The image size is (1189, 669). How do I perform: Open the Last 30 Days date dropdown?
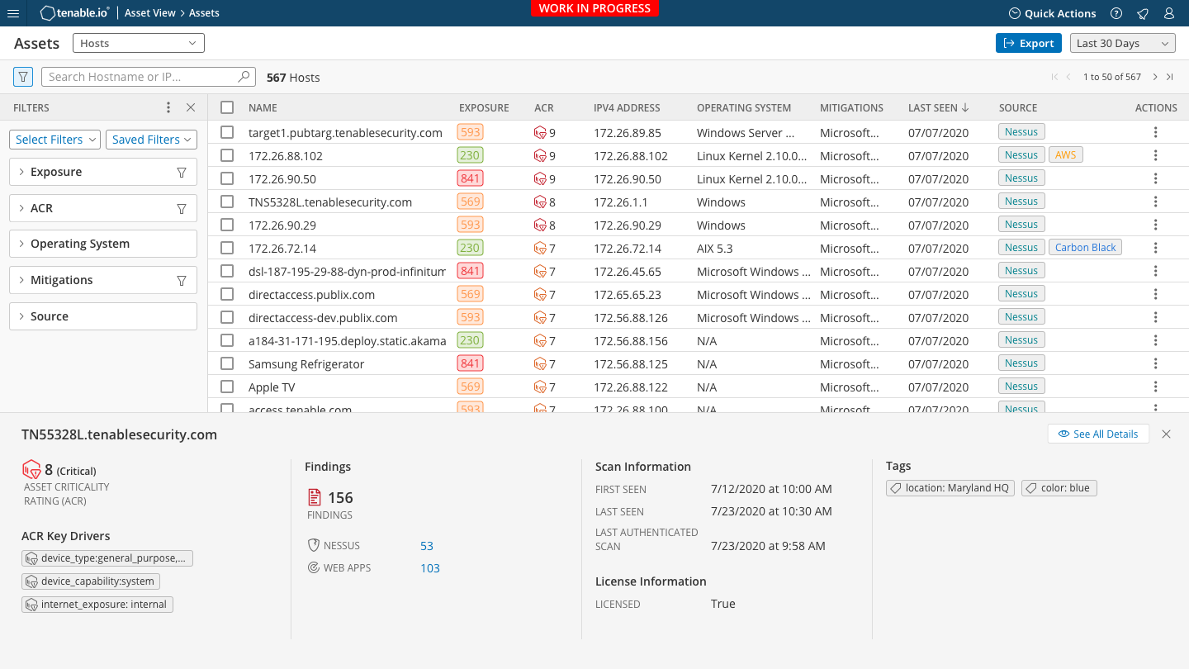tap(1123, 43)
